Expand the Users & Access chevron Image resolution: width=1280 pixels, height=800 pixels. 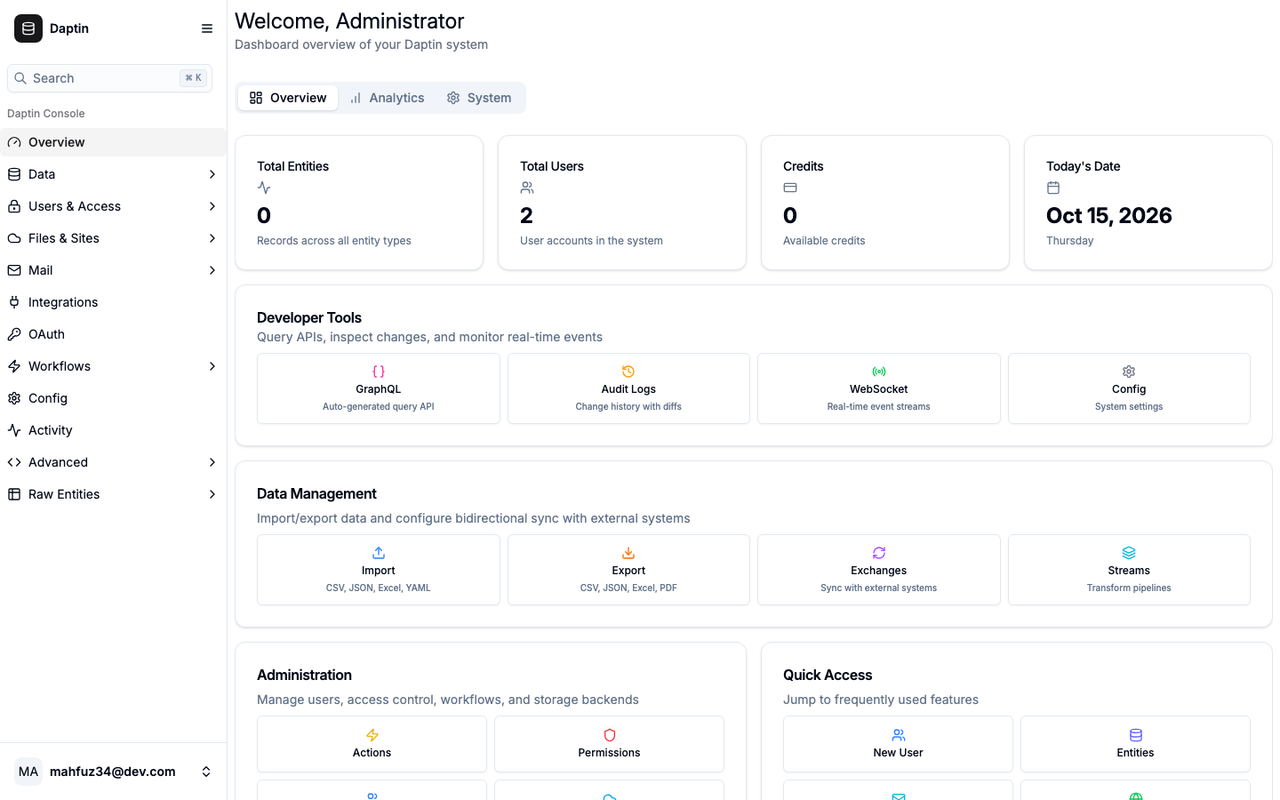(x=212, y=206)
